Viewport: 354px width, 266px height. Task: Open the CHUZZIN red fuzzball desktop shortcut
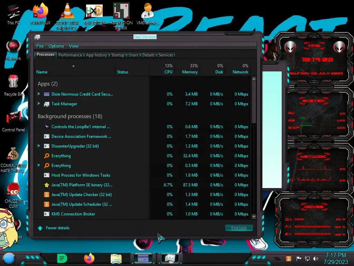click(13, 195)
